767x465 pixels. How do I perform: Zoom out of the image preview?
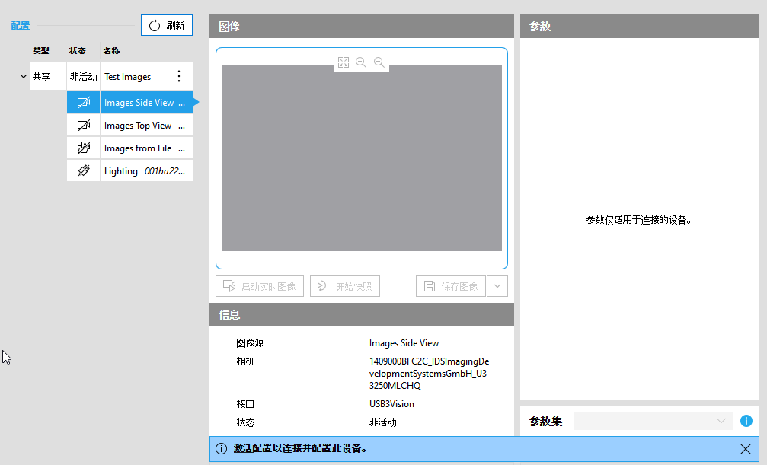pos(379,63)
